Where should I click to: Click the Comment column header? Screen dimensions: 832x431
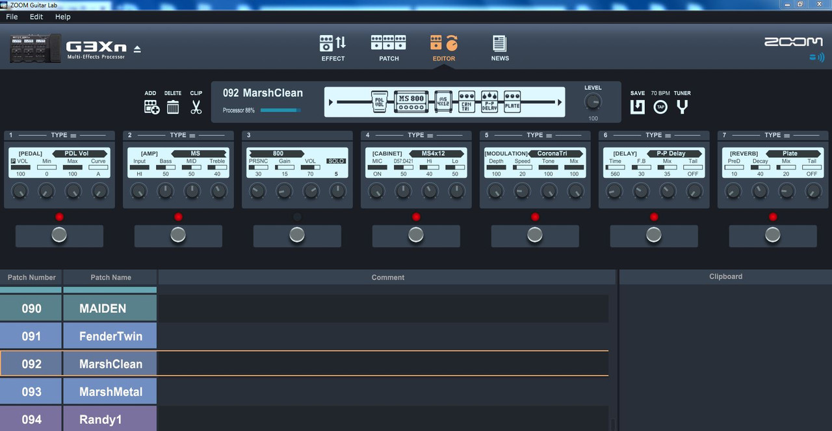(388, 278)
